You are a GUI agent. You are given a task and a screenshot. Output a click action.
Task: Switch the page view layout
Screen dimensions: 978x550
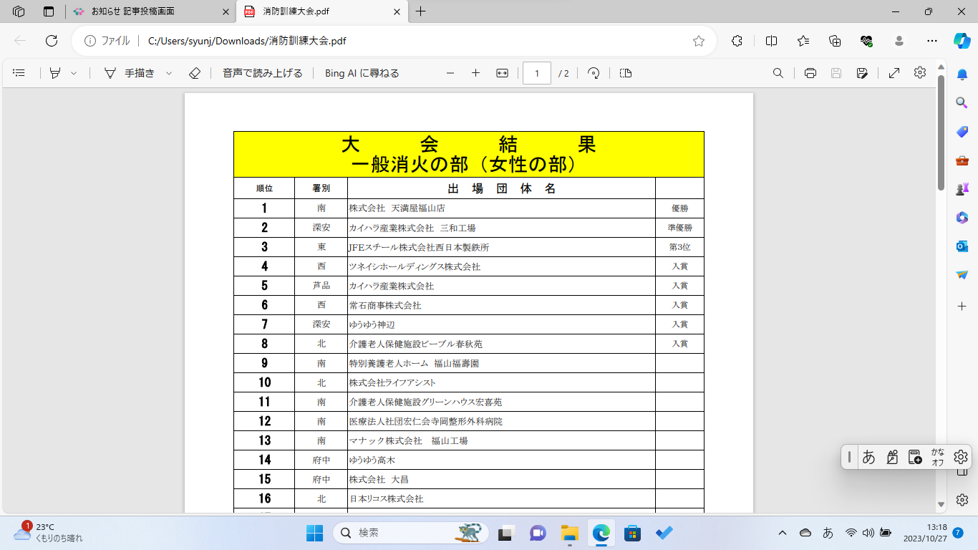(x=626, y=73)
